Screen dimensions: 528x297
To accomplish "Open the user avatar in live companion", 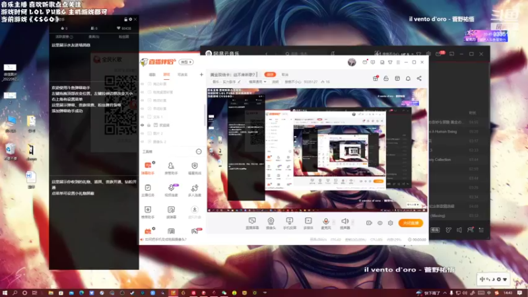I will 352,62.
